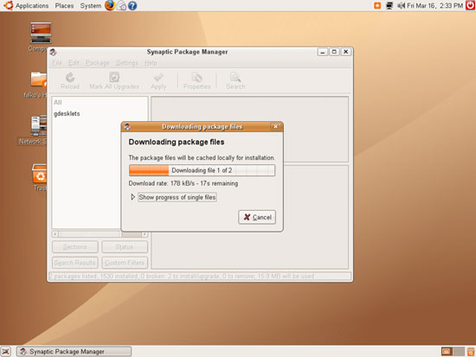Switch to second workspace in pager

459,352
